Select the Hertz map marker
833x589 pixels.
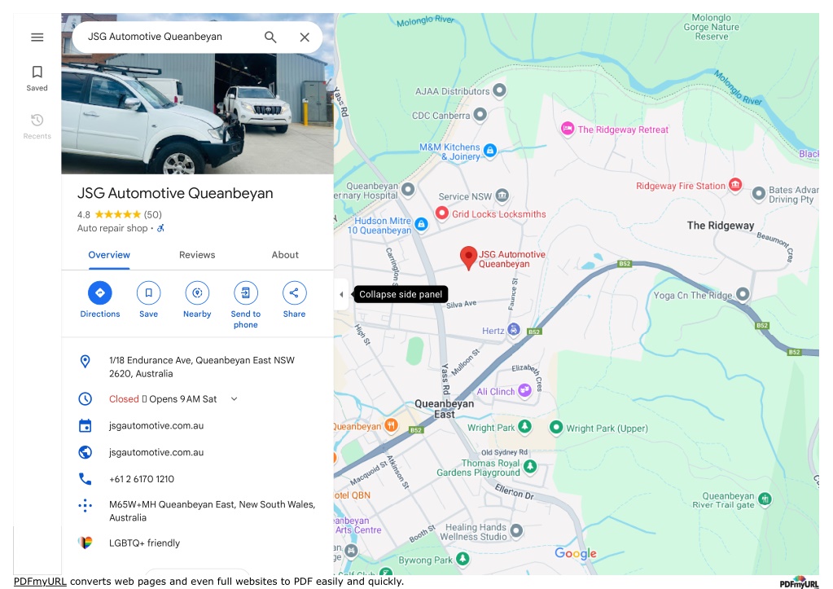tap(513, 330)
